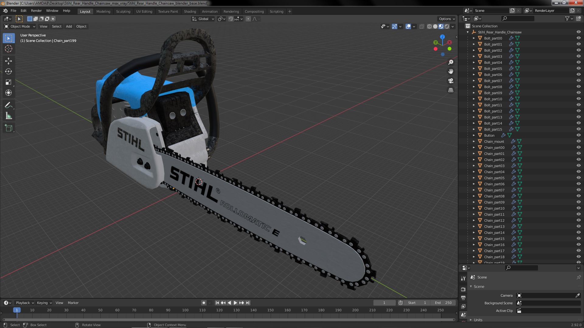Open Object Mode dropdown
This screenshot has width=584, height=328.
20,26
